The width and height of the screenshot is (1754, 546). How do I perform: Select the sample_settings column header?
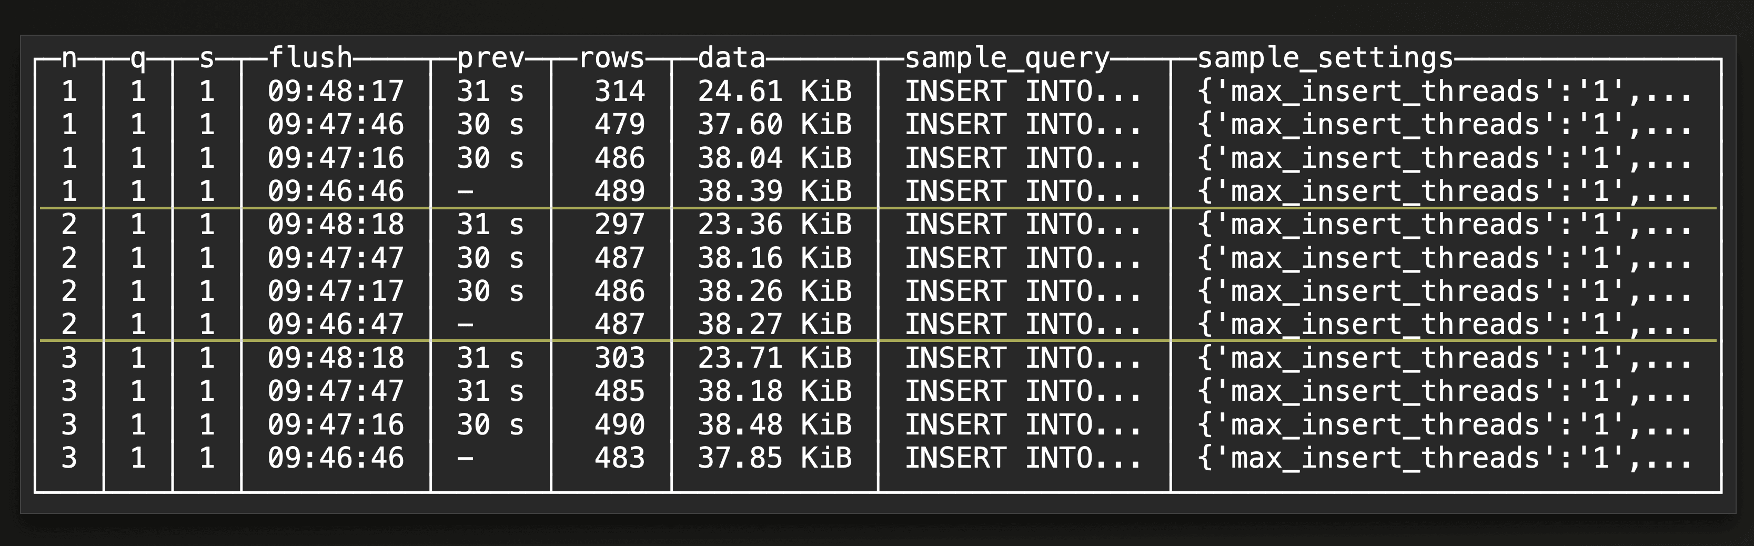tap(1325, 58)
